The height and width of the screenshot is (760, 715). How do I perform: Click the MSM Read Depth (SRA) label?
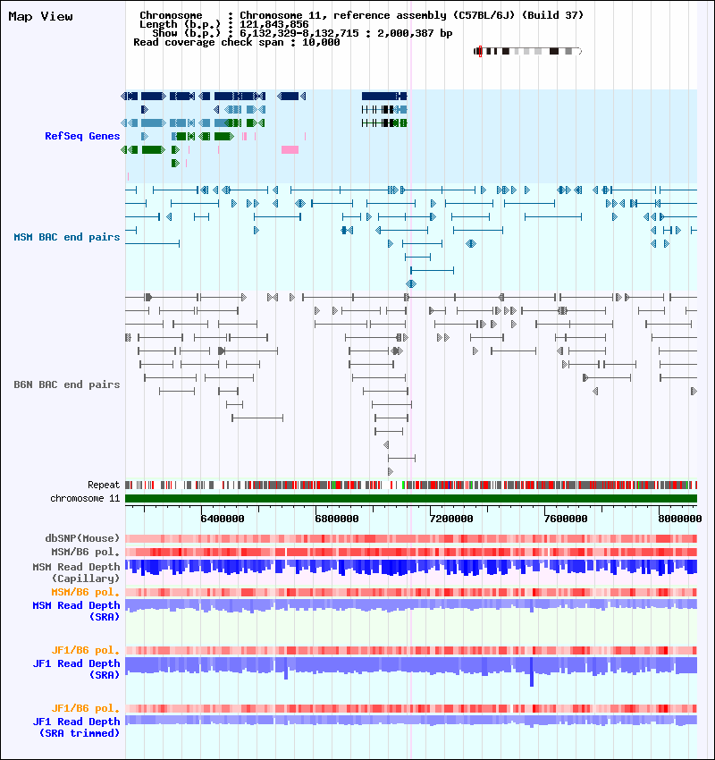click(77, 612)
